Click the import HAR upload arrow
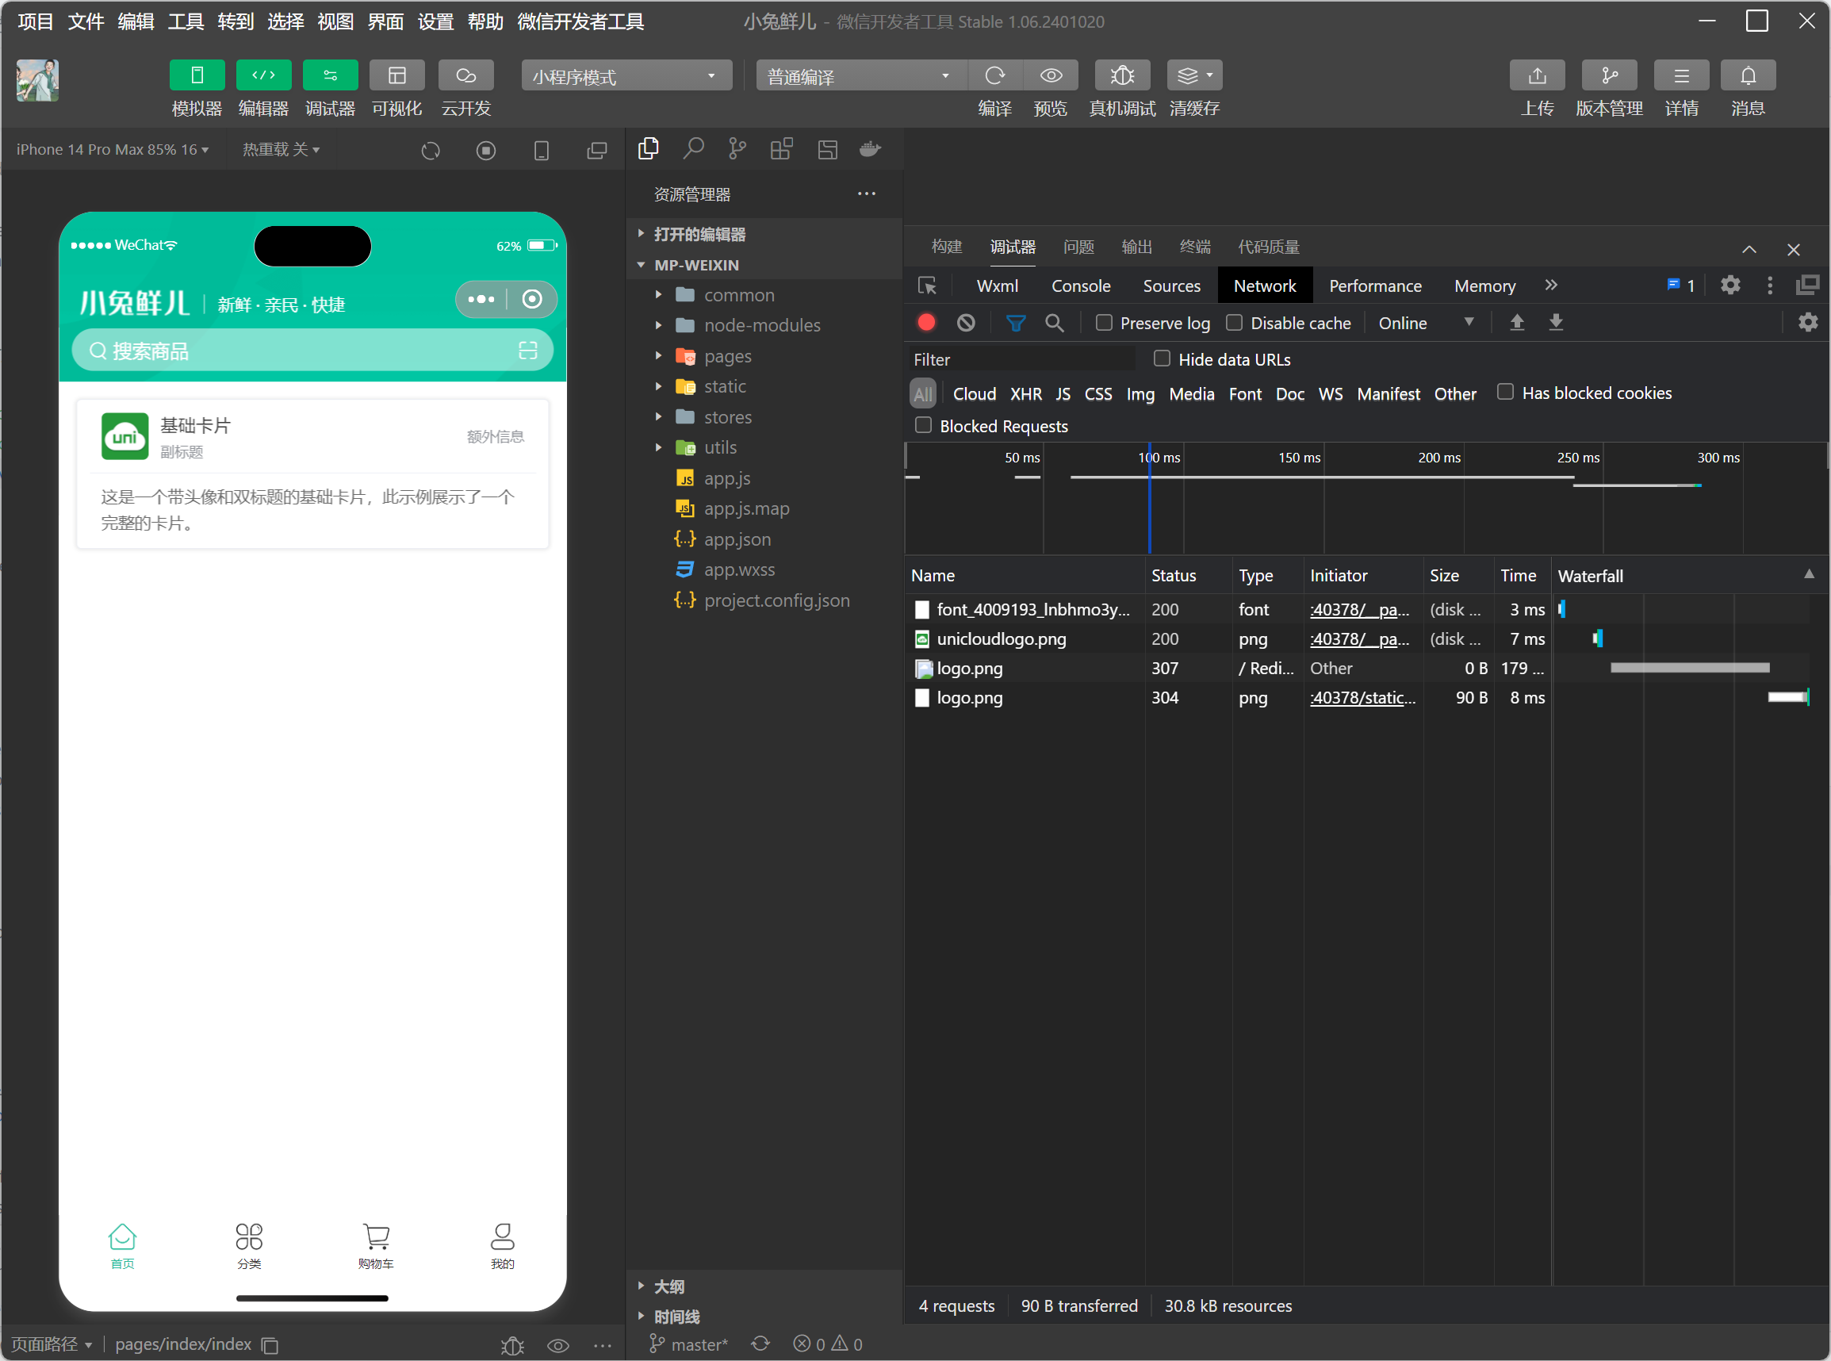 tap(1516, 322)
